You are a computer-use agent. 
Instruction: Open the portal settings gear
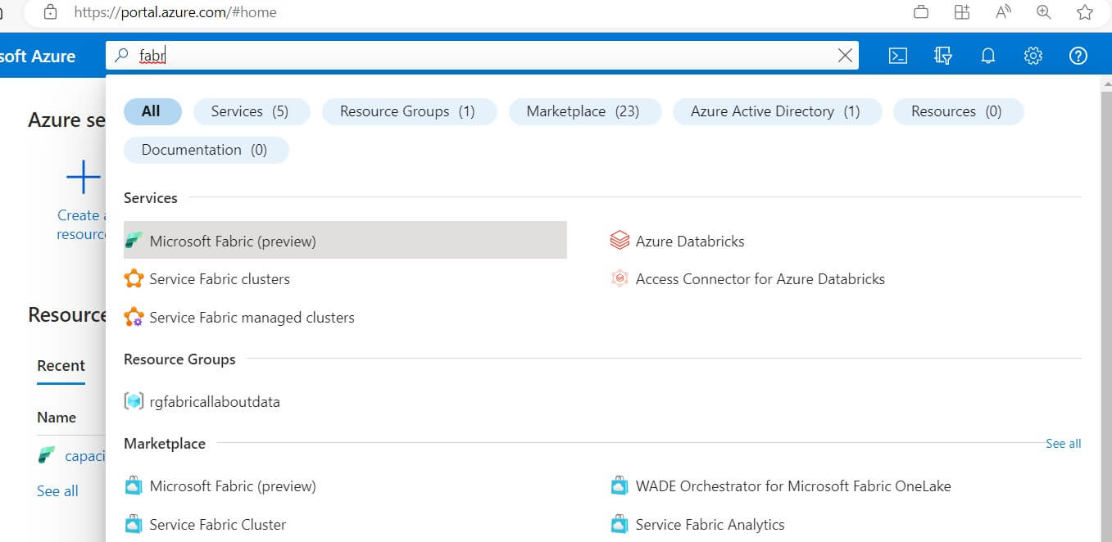coord(1033,56)
